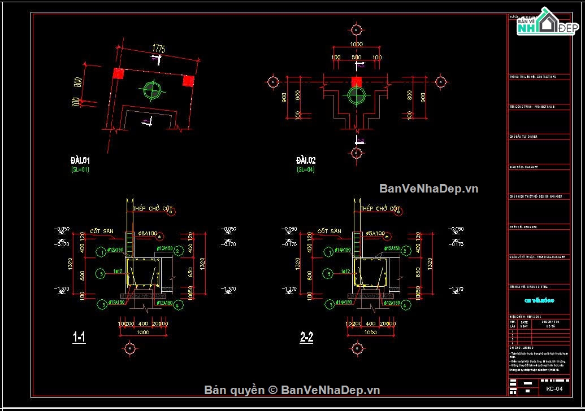
Task: Select green pile circle symbol in ĐÀI.02 plan
Action: pos(356,95)
